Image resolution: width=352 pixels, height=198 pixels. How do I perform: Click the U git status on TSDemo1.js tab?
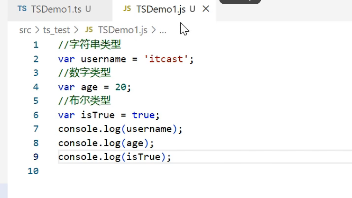(x=192, y=9)
